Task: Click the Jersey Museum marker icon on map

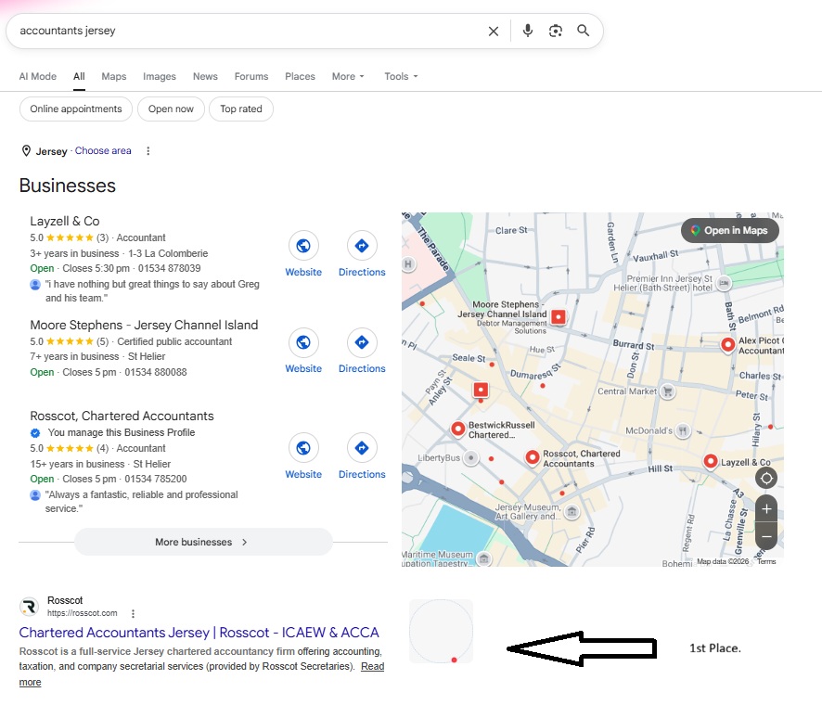Action: (x=572, y=511)
